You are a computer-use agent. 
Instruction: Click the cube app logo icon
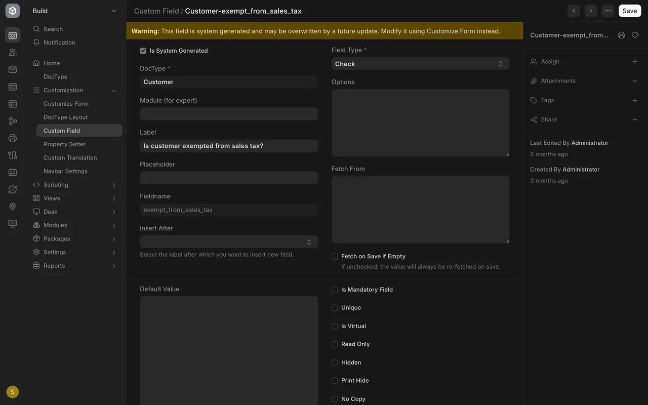[x=13, y=11]
